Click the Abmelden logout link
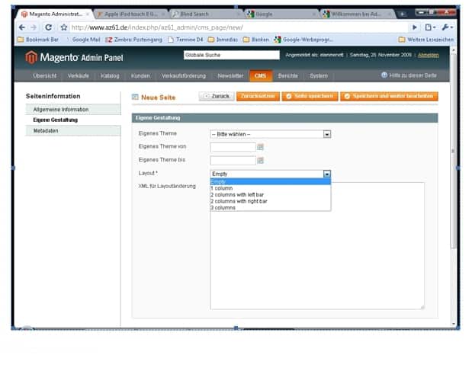Image resolution: width=472 pixels, height=371 pixels. tap(428, 55)
